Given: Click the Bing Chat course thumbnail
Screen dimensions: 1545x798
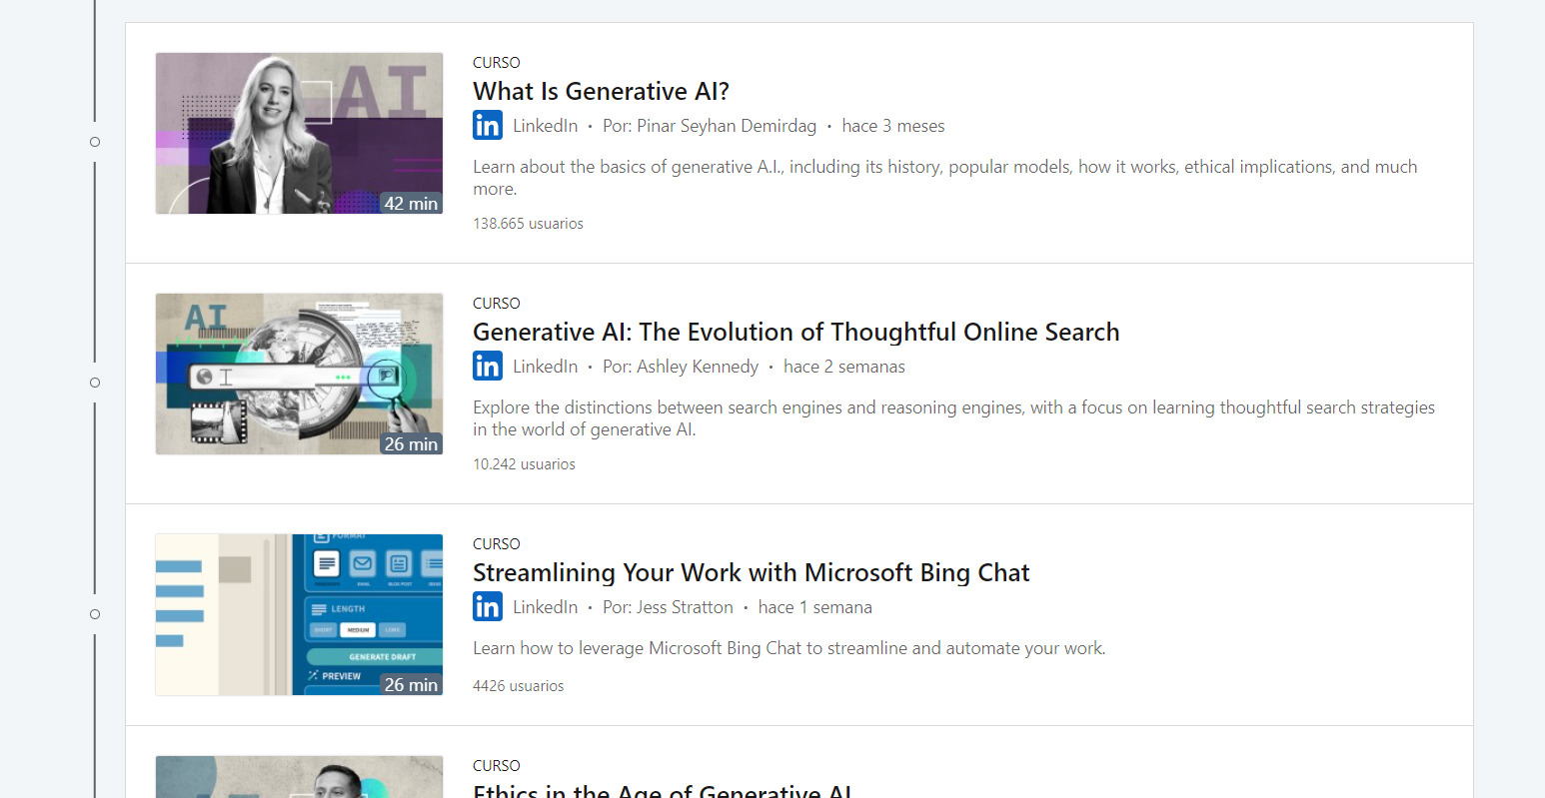Looking at the screenshot, I should tap(299, 615).
